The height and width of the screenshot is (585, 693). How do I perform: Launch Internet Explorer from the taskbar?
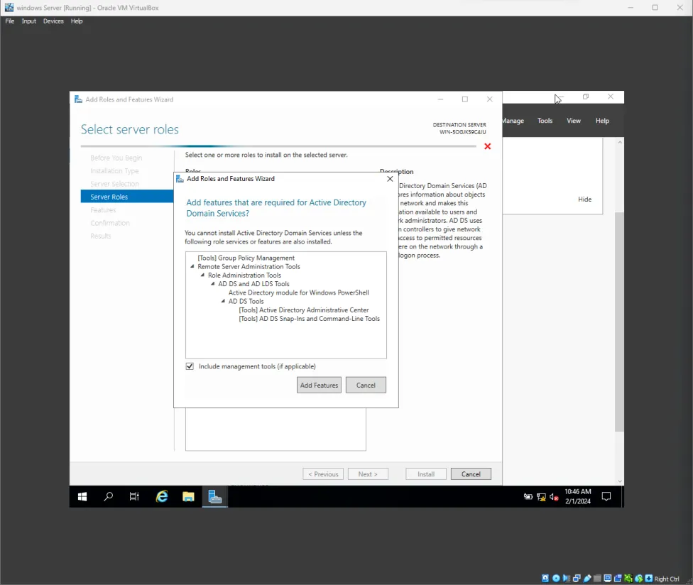162,497
